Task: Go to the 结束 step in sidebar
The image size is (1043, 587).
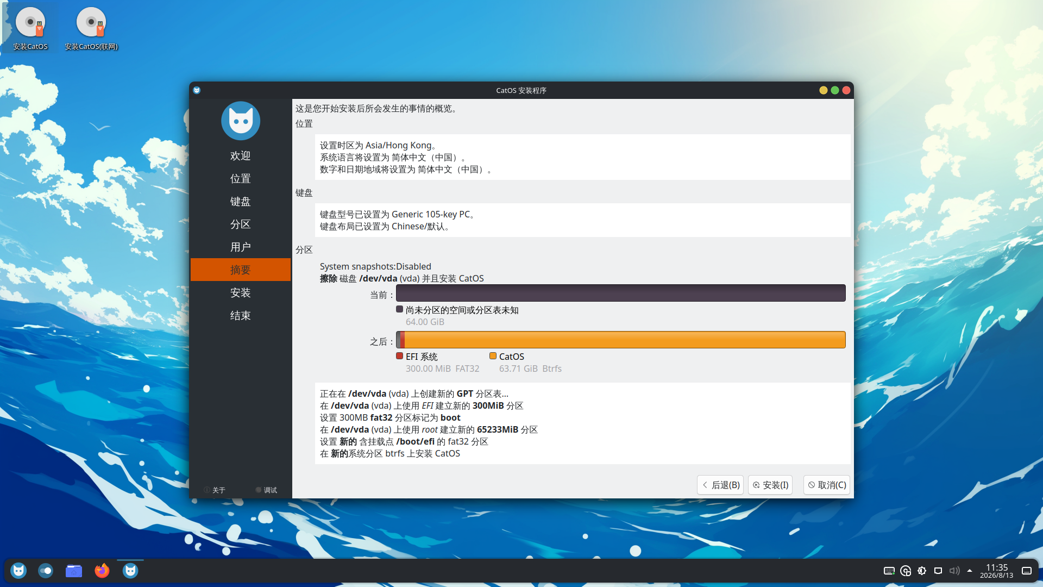Action: (241, 316)
